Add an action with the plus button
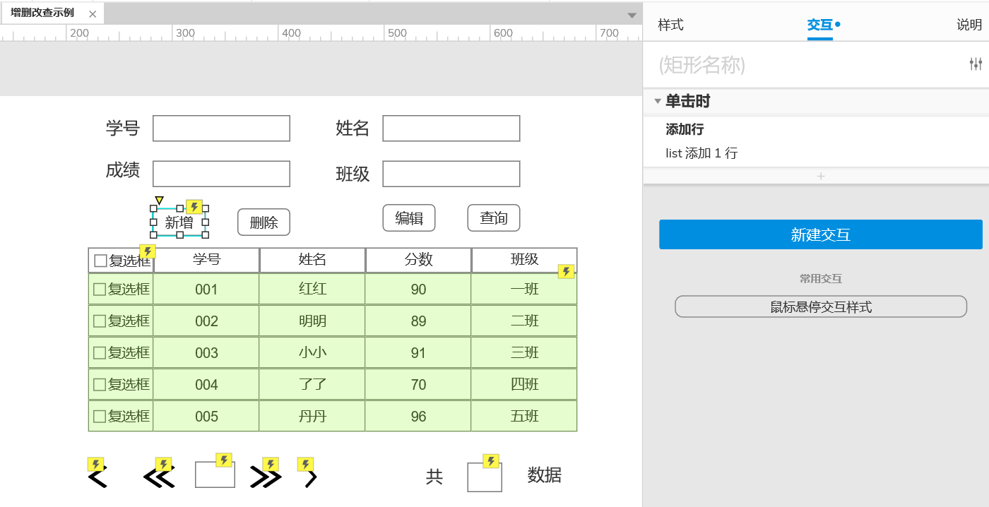The height and width of the screenshot is (507, 989). (821, 176)
